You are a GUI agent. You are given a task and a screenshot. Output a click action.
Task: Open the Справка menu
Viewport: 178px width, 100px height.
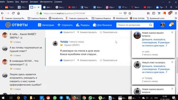[58, 2]
